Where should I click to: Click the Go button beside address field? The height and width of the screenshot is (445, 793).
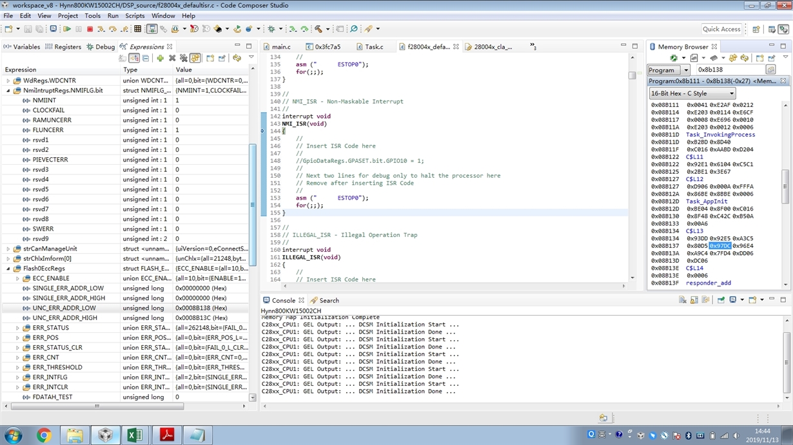(x=770, y=70)
